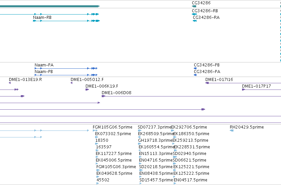Screen dimensions: 281x185
Task: Open the RH20429.5prime EST
Action: click(231, 130)
